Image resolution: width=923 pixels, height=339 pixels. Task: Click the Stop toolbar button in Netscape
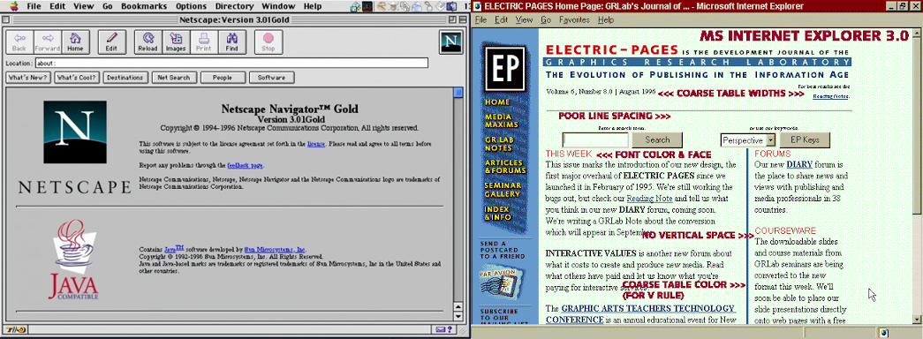click(268, 41)
